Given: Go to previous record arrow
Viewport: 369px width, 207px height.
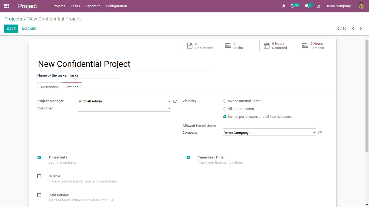Looking at the screenshot, I should tap(353, 29).
